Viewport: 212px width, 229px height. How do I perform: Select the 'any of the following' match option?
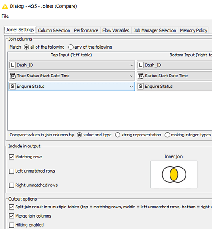tap(71, 47)
